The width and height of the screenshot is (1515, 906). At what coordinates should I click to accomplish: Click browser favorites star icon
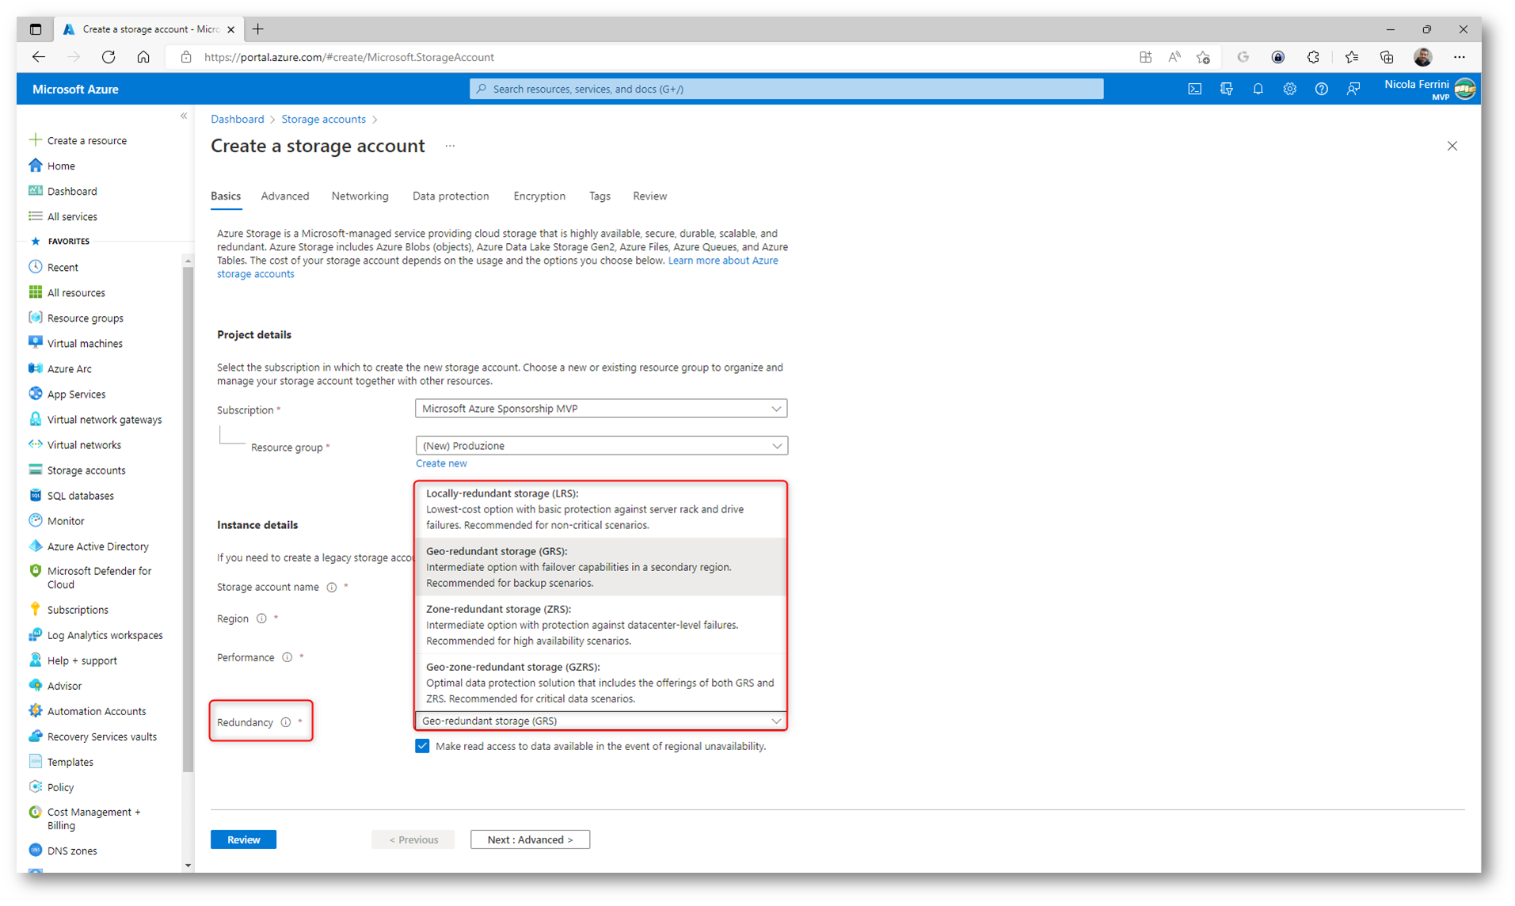click(1203, 57)
